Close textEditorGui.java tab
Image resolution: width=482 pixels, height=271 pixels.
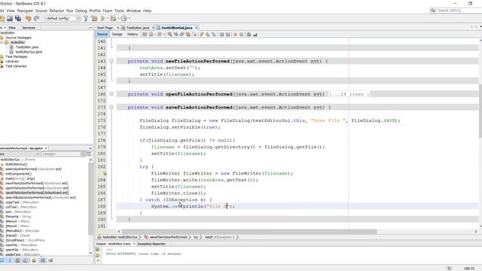(x=197, y=28)
